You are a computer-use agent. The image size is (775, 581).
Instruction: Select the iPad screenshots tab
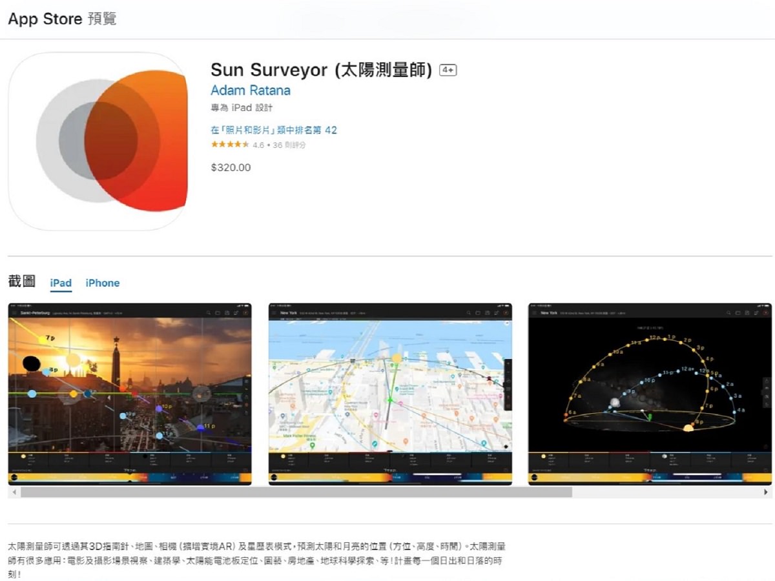pyautogui.click(x=61, y=283)
